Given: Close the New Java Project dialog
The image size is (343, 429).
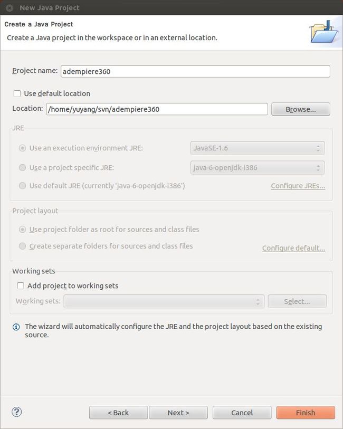Looking at the screenshot, I should click(x=9, y=8).
